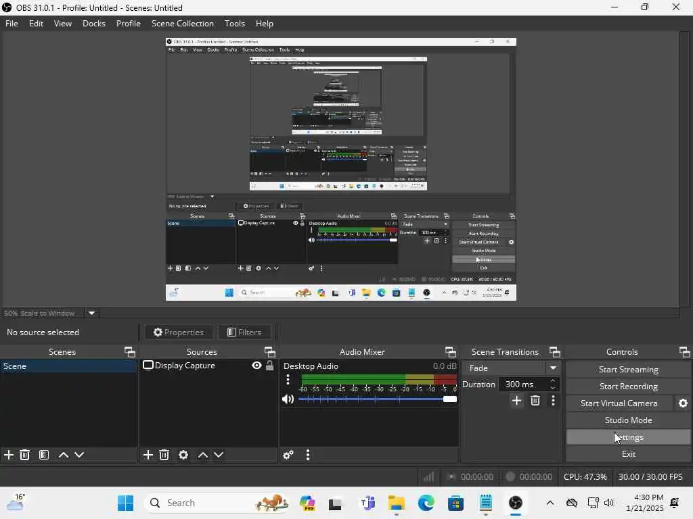
Task: Add a new source with plus icon
Action: (148, 455)
